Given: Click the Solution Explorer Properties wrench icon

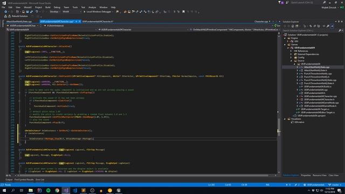Looking at the screenshot, I should click(328, 26).
